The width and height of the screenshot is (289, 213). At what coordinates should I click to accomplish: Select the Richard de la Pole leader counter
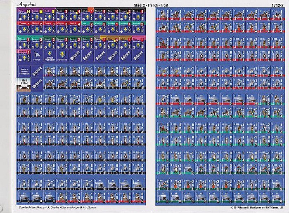point(24,56)
